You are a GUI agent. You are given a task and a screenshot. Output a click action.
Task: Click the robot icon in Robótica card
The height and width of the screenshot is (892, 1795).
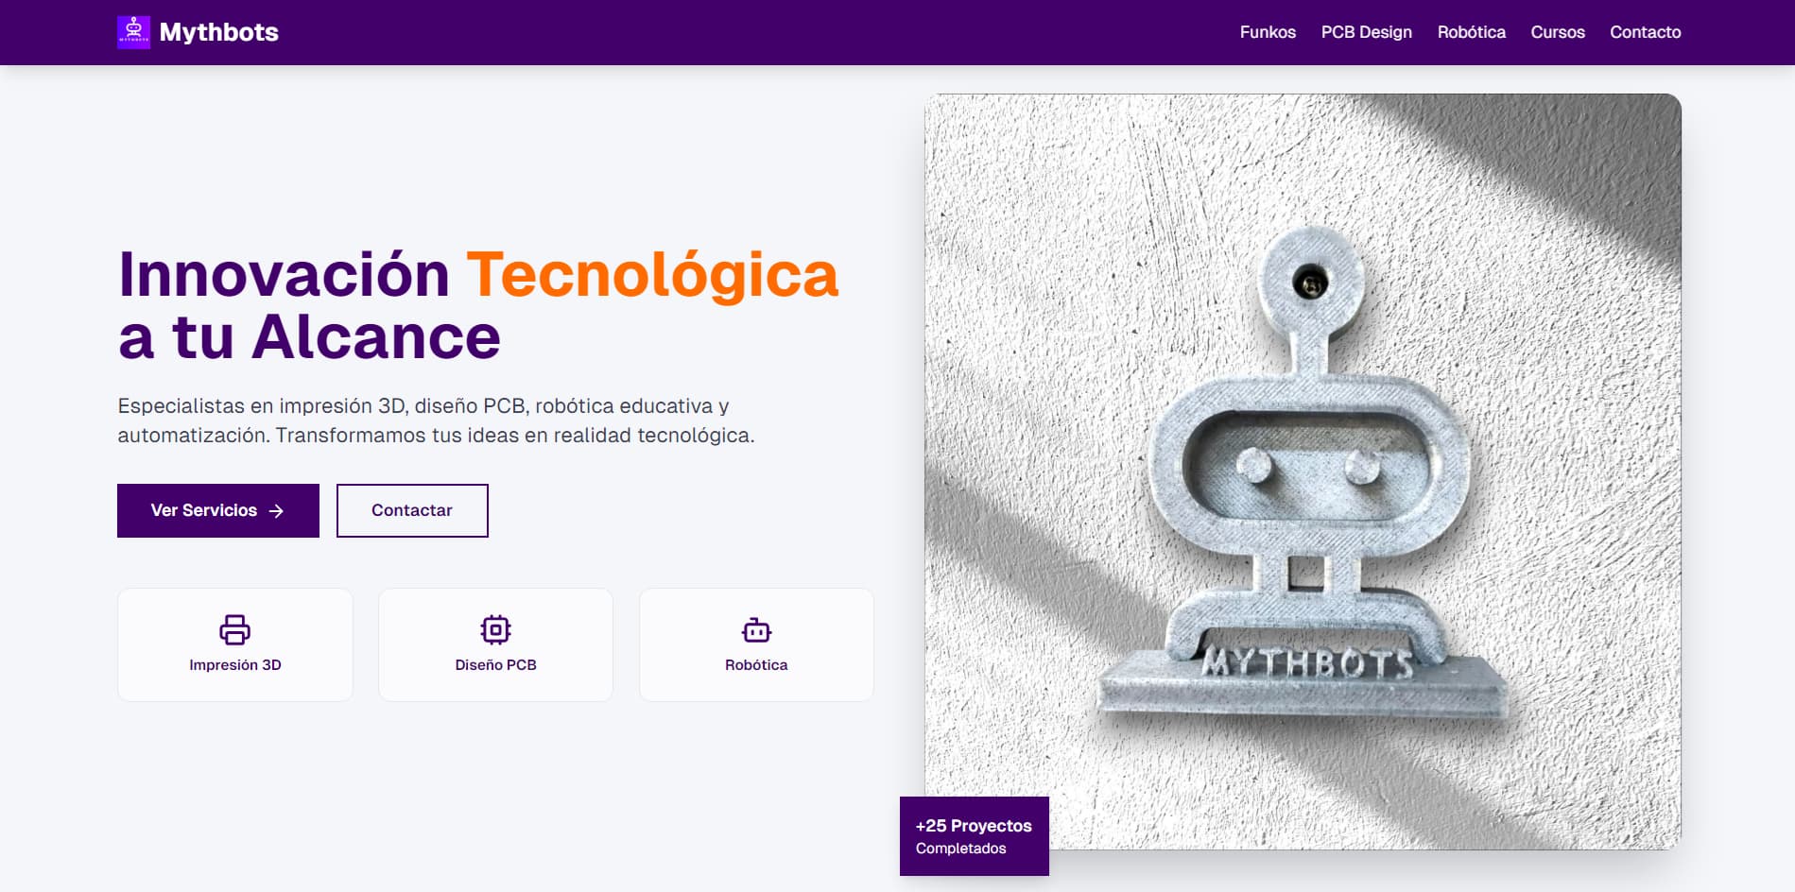tap(756, 629)
